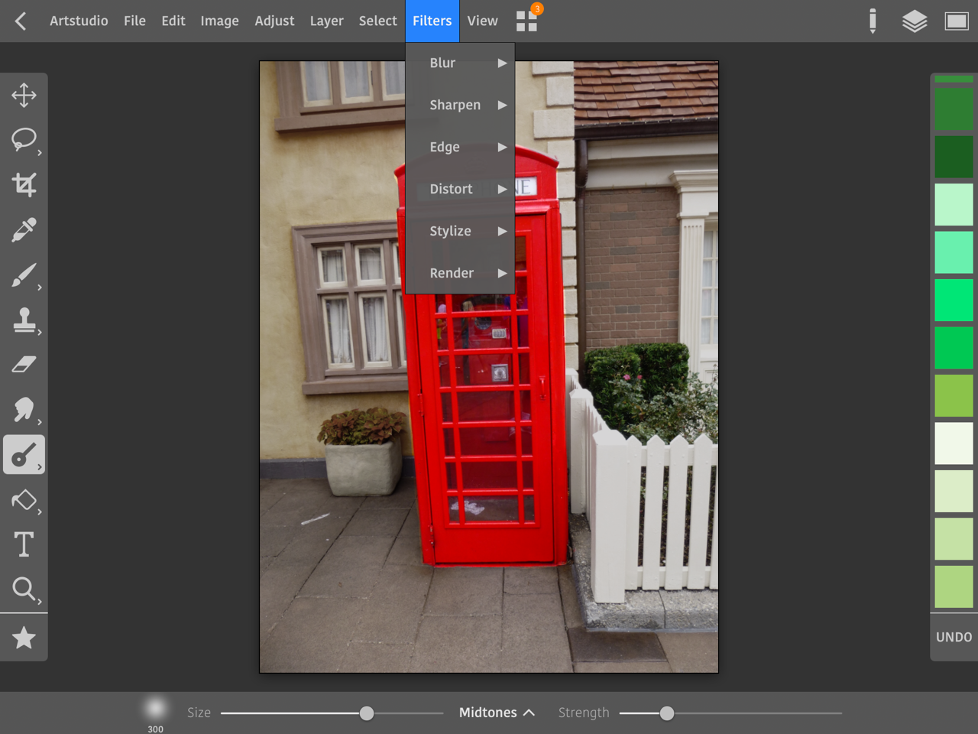Click the Size slider handle

click(x=367, y=713)
